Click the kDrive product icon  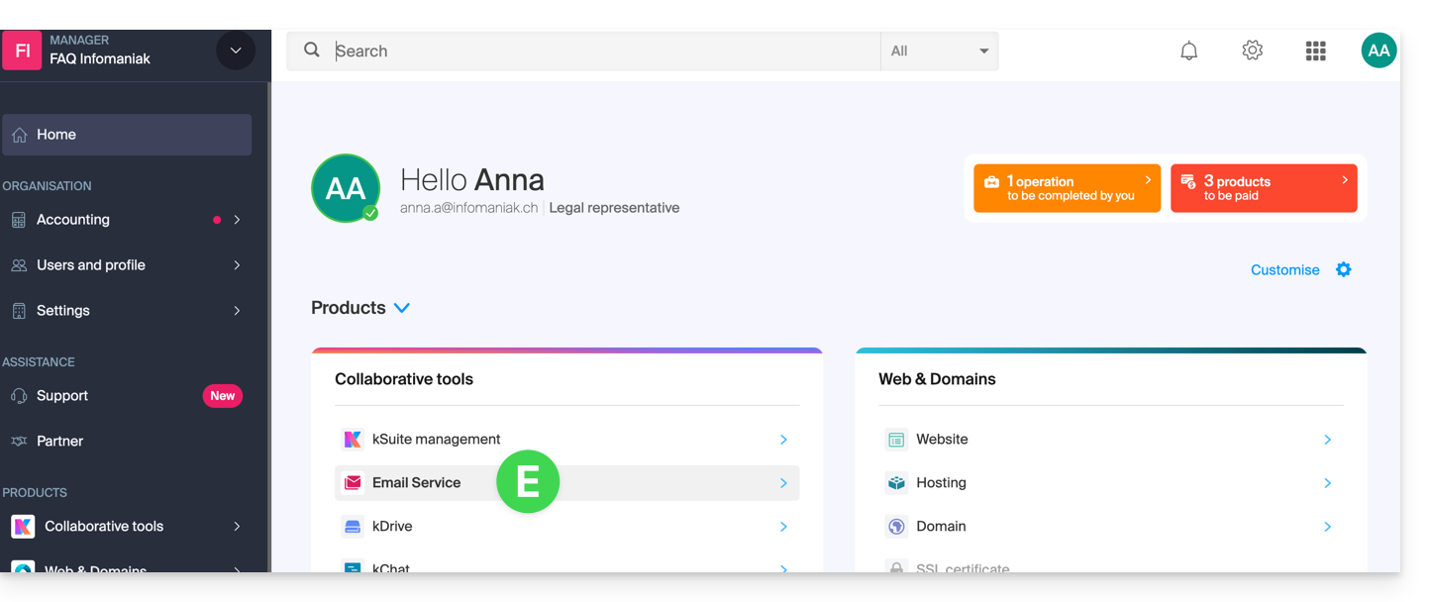(x=353, y=526)
